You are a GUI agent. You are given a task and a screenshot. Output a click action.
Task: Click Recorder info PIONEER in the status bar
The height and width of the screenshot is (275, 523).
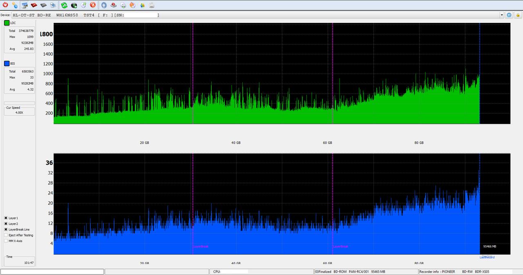point(437,272)
